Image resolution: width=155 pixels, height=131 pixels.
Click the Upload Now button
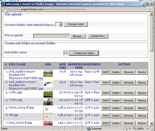(98, 36)
